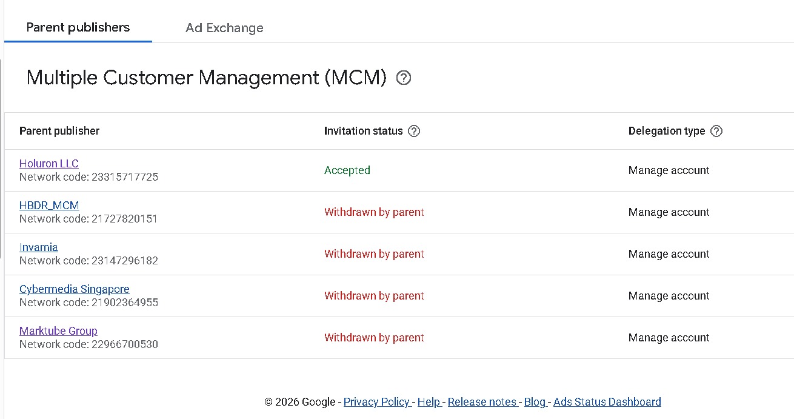Click the Invamia publisher link

[x=39, y=247]
